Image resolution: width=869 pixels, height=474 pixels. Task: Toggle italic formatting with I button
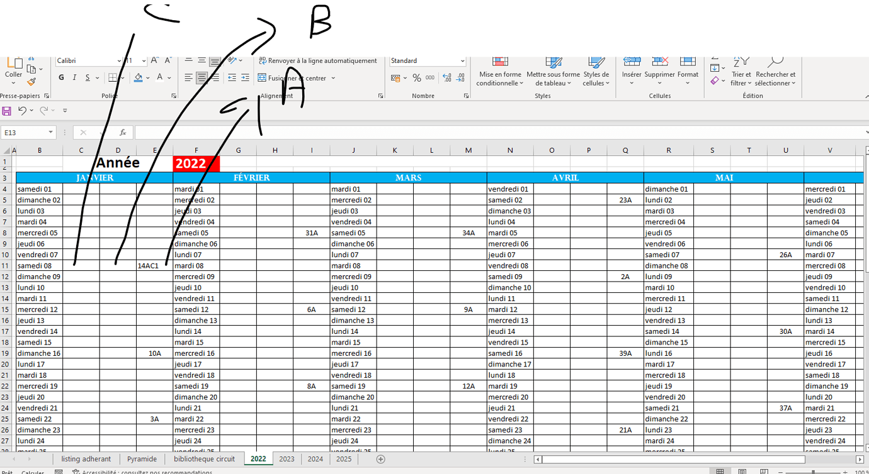pyautogui.click(x=74, y=78)
